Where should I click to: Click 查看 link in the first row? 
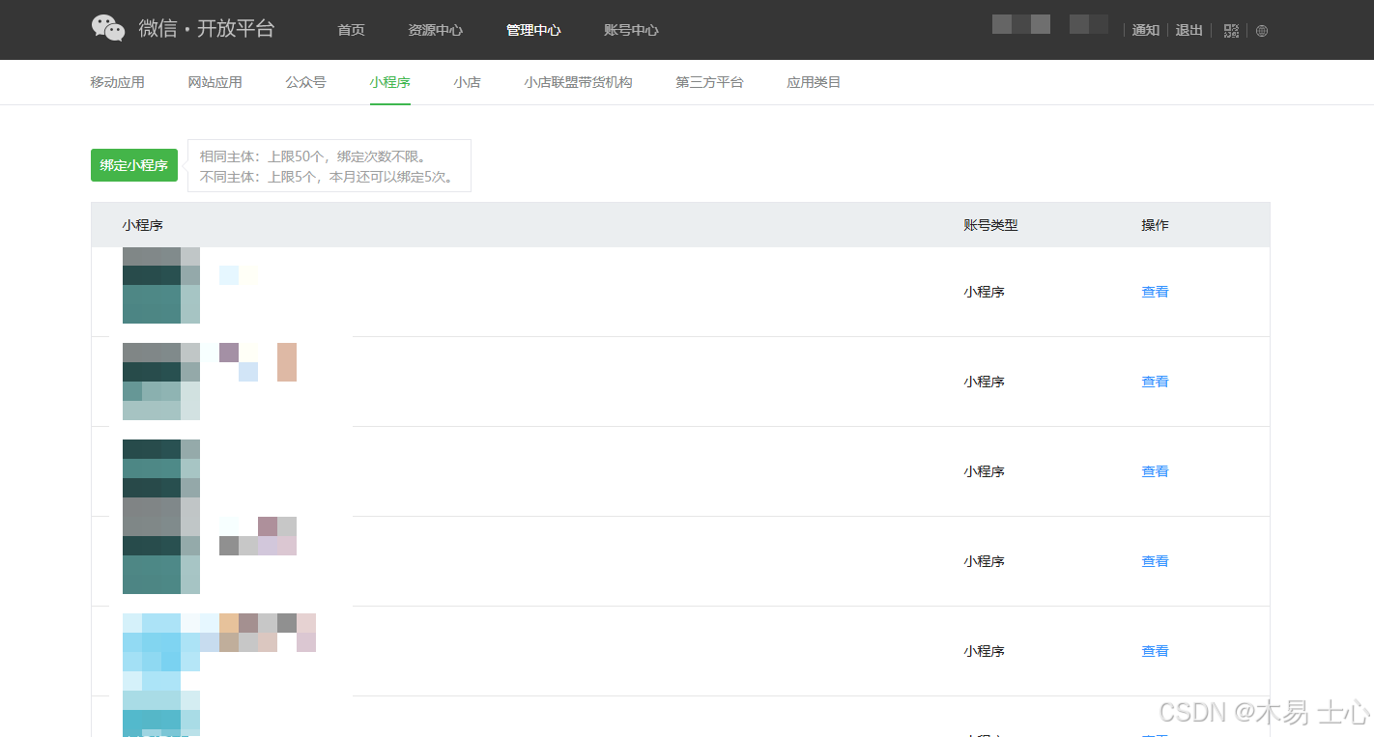[x=1155, y=292]
